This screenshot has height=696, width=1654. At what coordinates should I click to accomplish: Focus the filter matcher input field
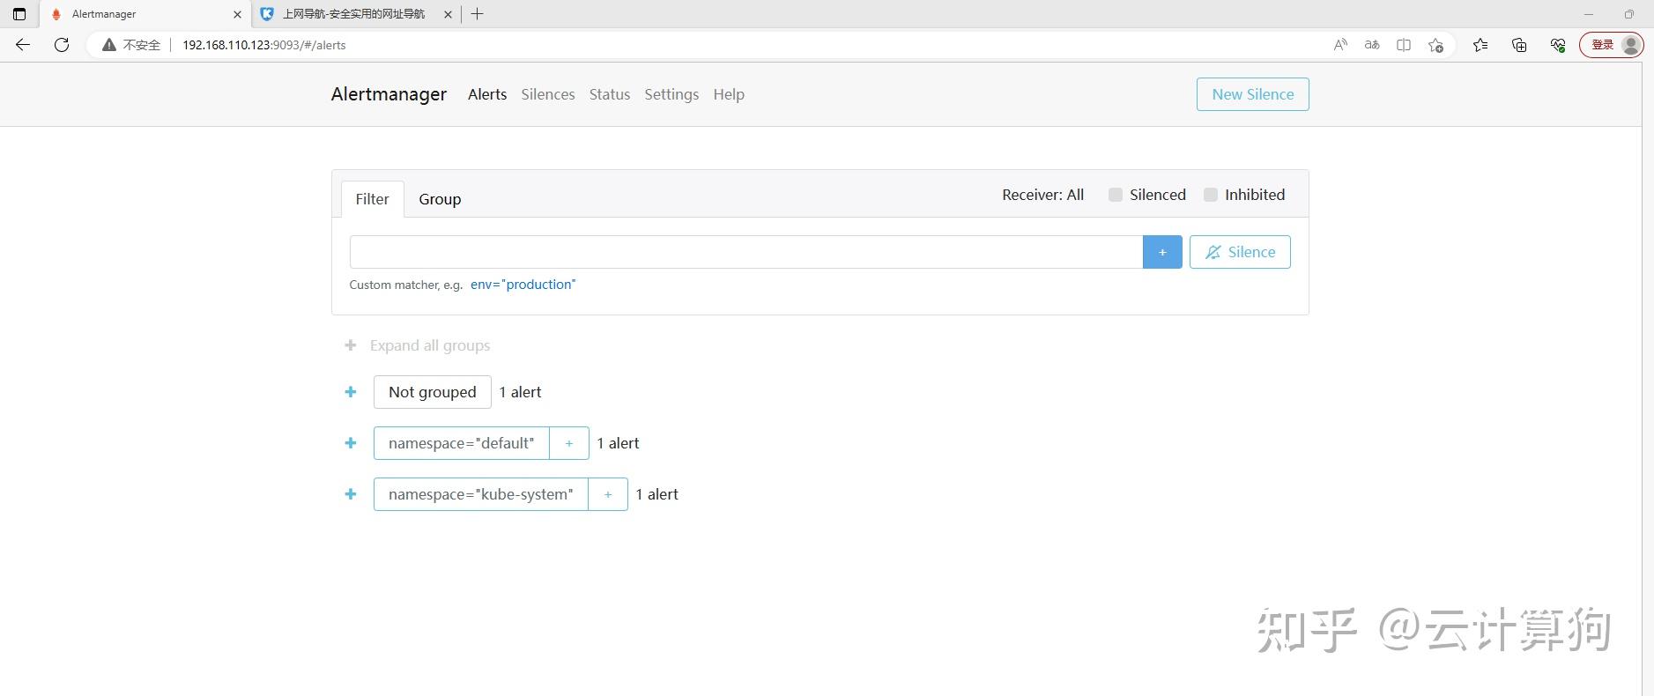coord(746,252)
